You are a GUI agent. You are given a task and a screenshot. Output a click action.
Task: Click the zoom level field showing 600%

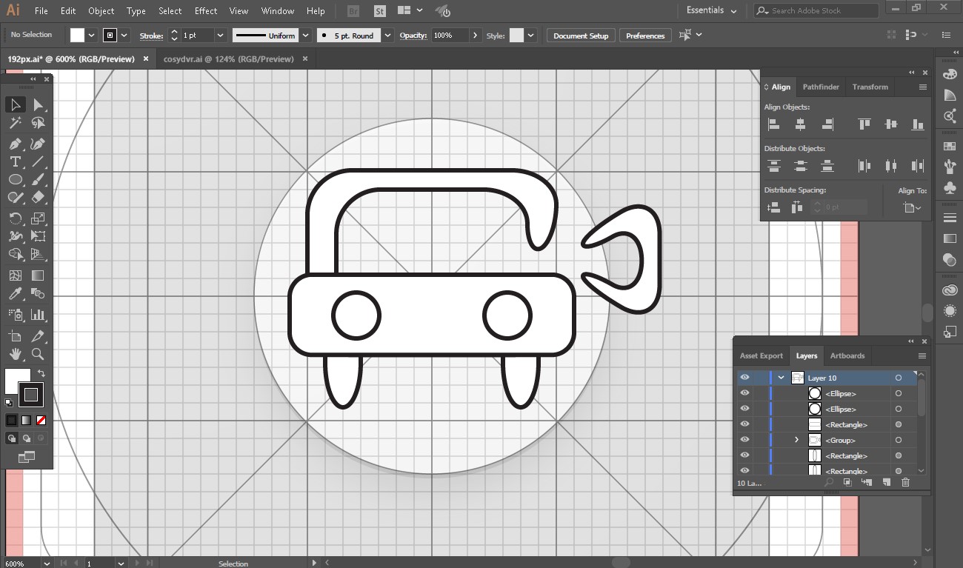(21, 564)
